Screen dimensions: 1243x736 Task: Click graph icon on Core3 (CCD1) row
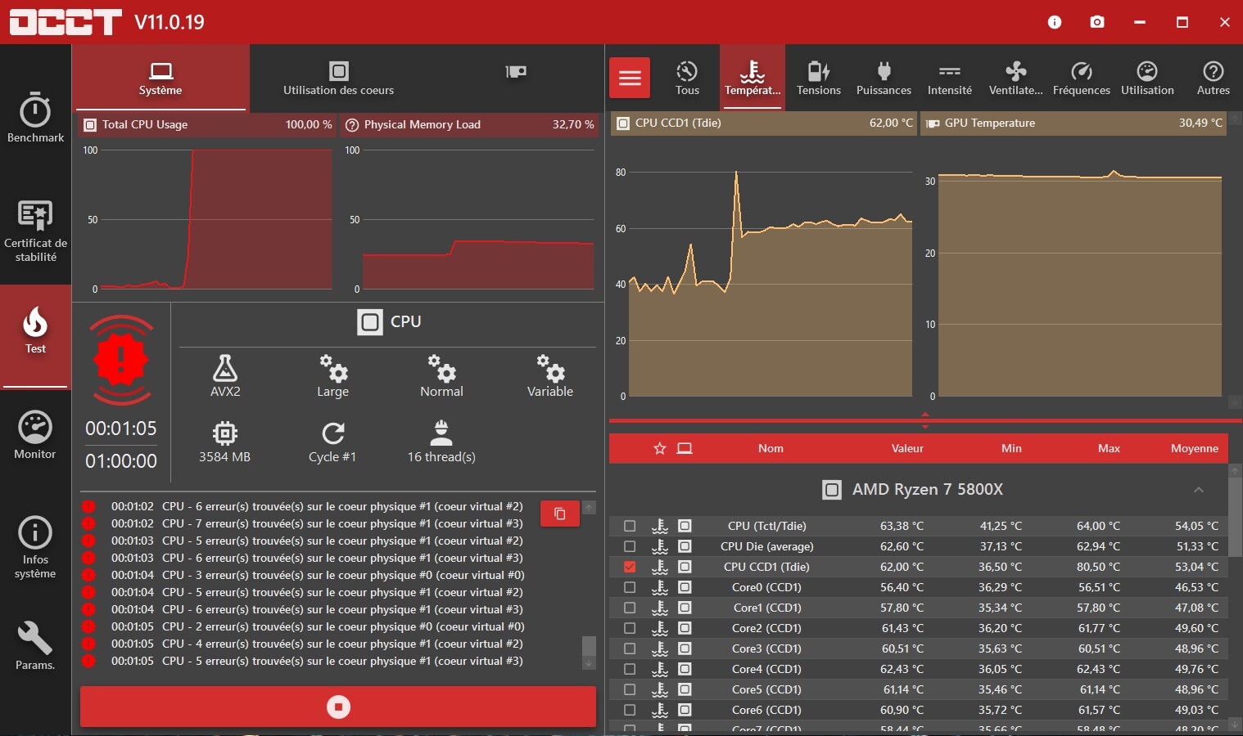pos(685,648)
